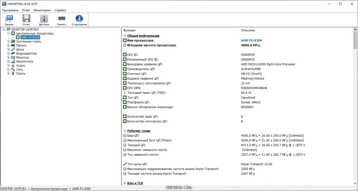Click the HWiNFO64 title bar app icon
358x191 pixels.
coord(4,4)
